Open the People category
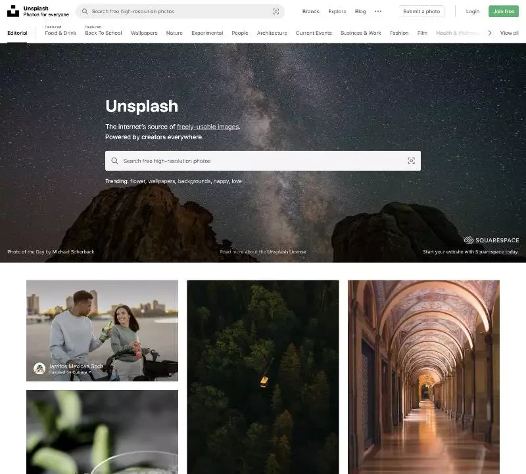 (x=240, y=33)
